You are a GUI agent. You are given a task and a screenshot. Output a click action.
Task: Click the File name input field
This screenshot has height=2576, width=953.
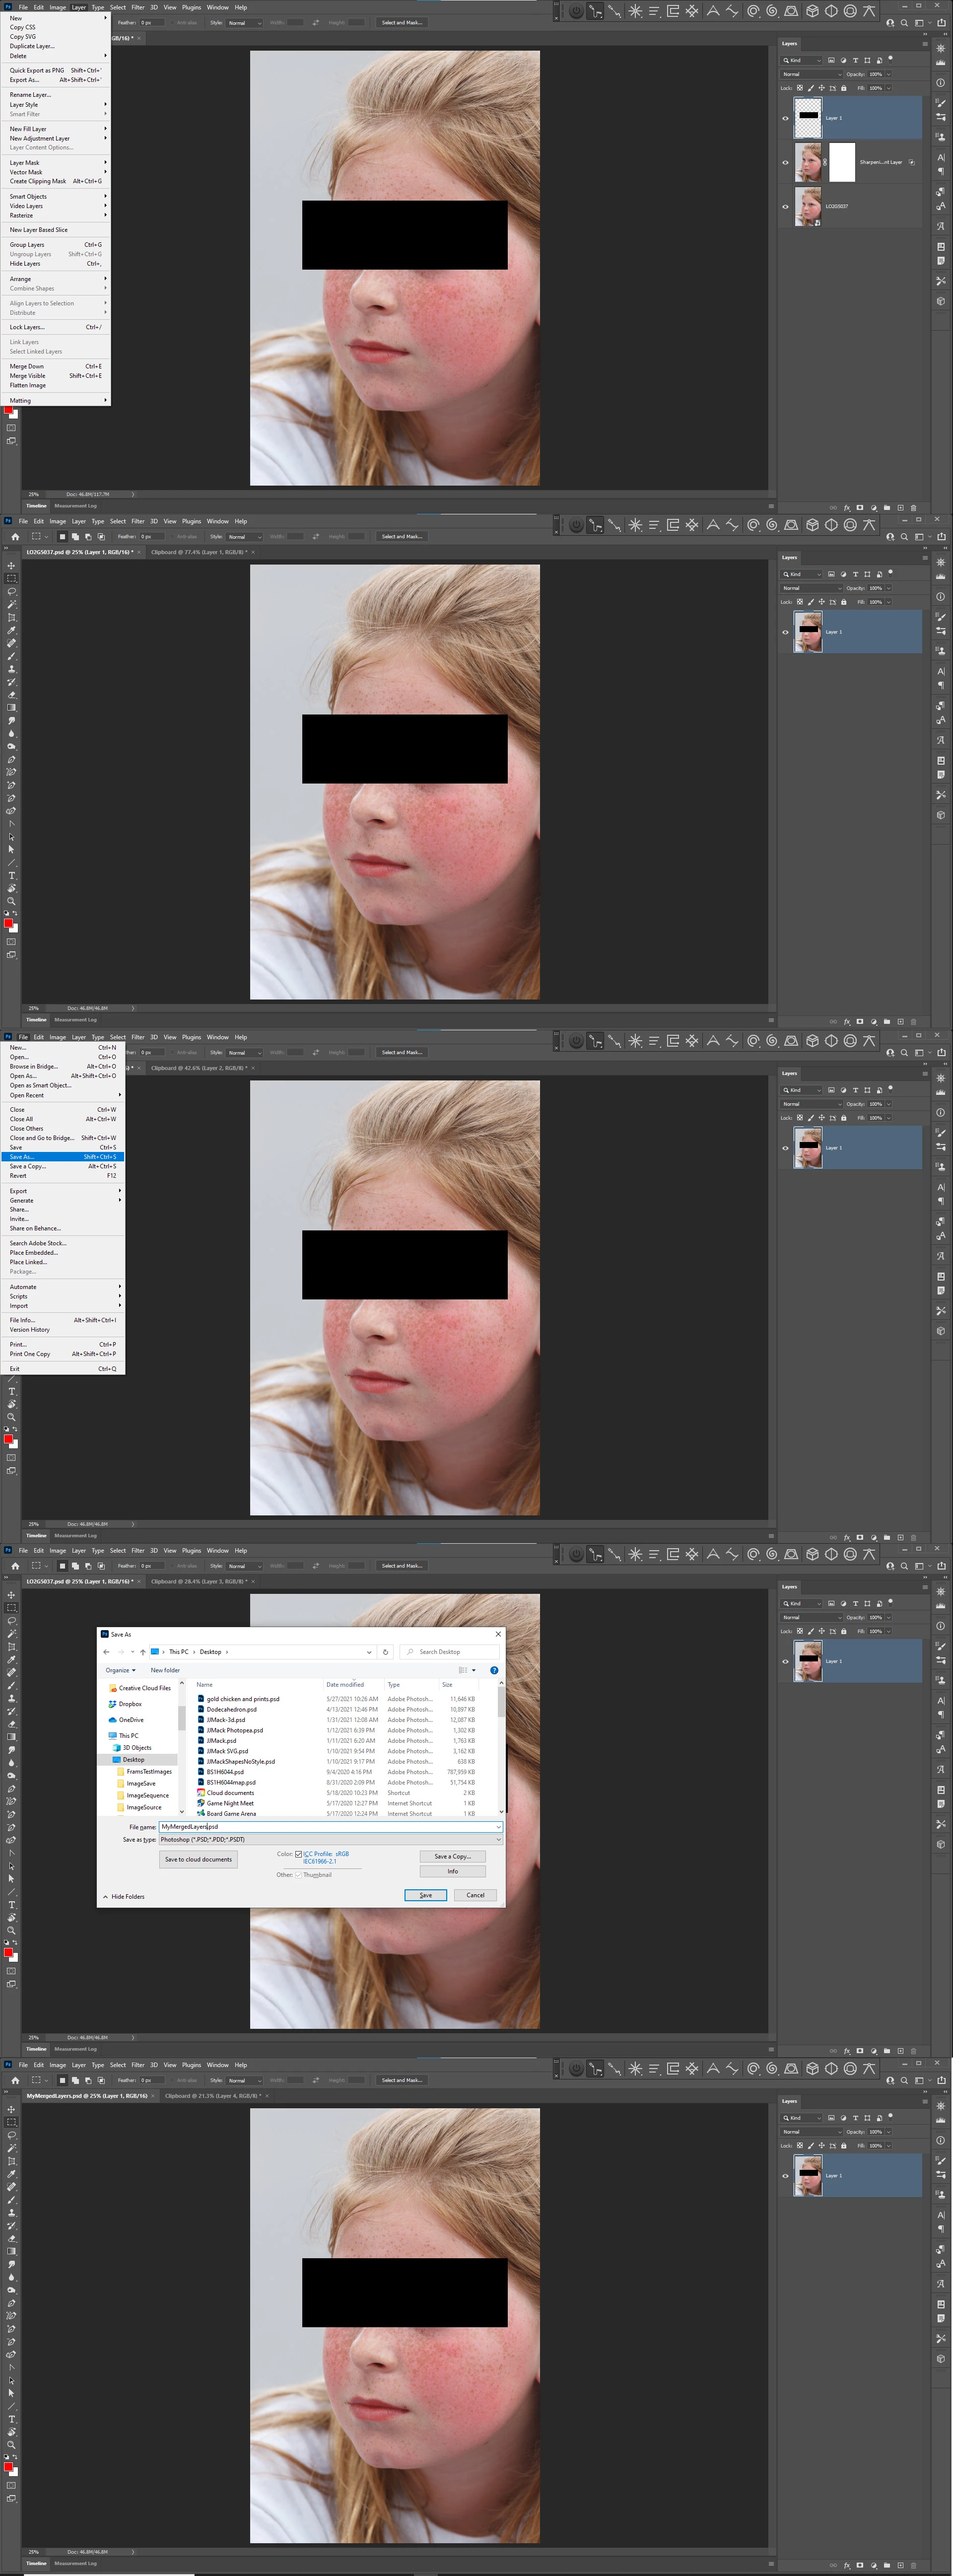[x=330, y=1827]
